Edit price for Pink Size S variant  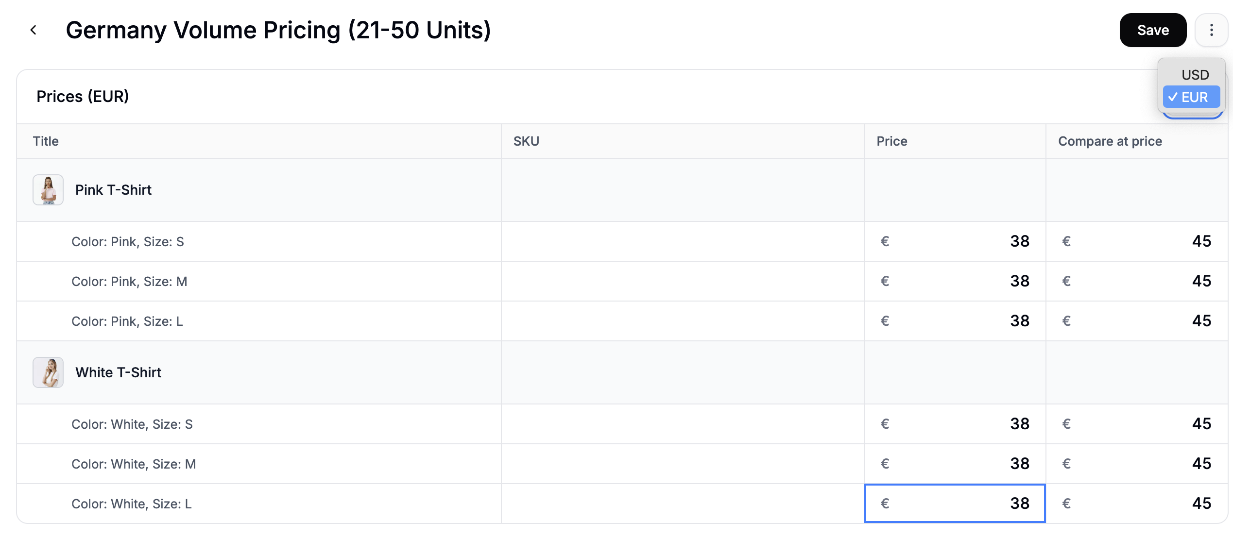(x=954, y=241)
